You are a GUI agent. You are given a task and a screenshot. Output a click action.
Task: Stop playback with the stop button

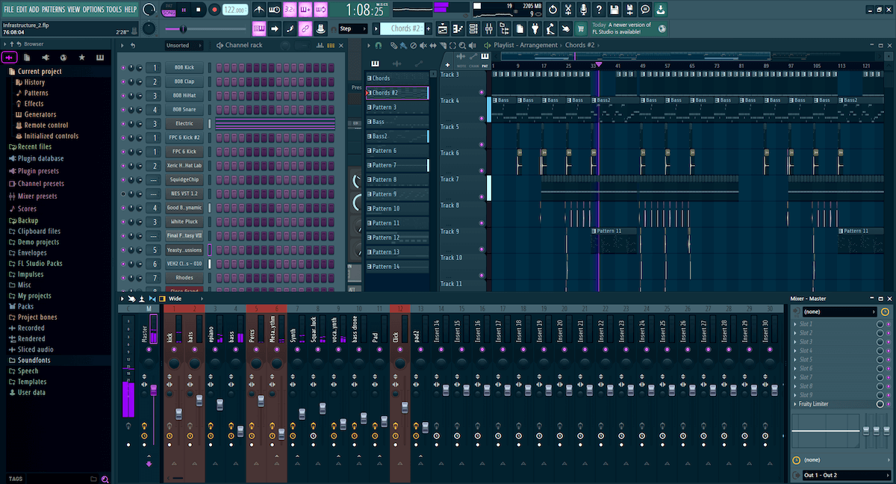coord(199,10)
